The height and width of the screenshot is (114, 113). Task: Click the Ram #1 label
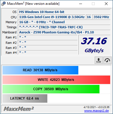pyautogui.click(x=11, y=37)
